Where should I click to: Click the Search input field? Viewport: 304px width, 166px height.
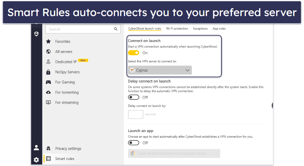pos(83,29)
